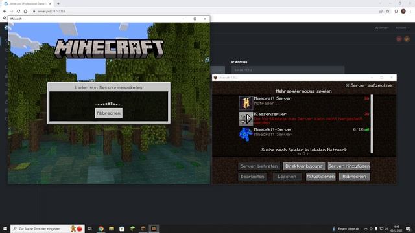
Task: Click the 'Server aufzeichnen' label
Action: [370, 85]
